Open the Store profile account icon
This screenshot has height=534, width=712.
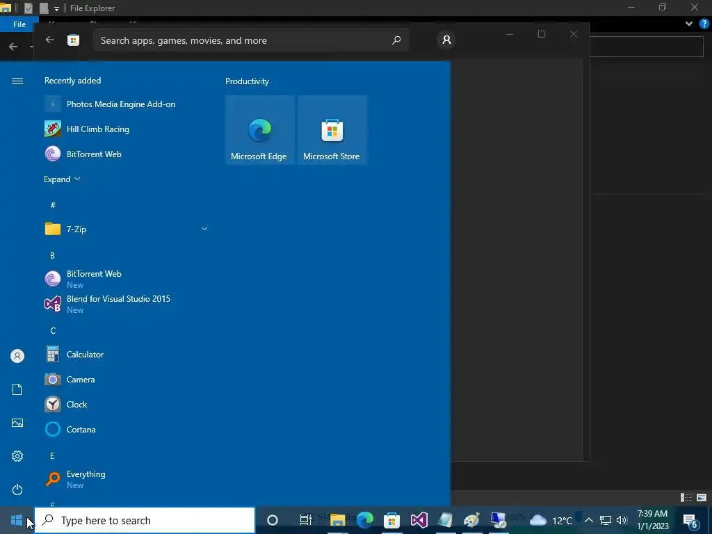(x=446, y=40)
